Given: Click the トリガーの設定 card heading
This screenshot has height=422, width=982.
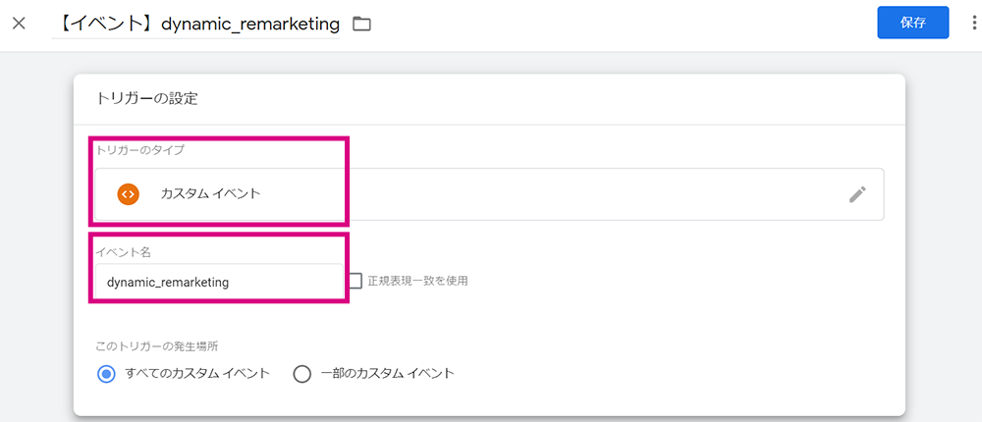Looking at the screenshot, I should [146, 98].
